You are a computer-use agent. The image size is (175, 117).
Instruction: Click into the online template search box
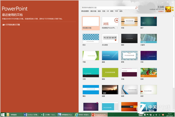point(108,8)
